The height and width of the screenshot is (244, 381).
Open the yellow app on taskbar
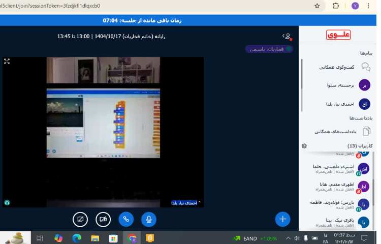coord(150,238)
